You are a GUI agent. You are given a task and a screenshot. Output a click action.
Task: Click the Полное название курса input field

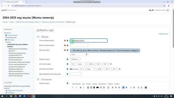[89, 41]
